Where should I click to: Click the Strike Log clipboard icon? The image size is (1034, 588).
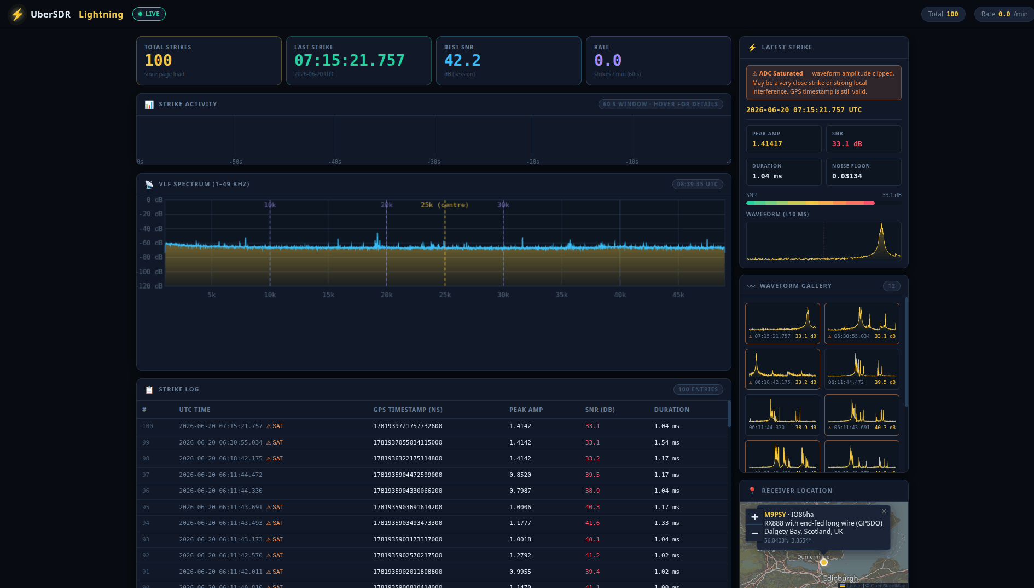click(x=149, y=390)
